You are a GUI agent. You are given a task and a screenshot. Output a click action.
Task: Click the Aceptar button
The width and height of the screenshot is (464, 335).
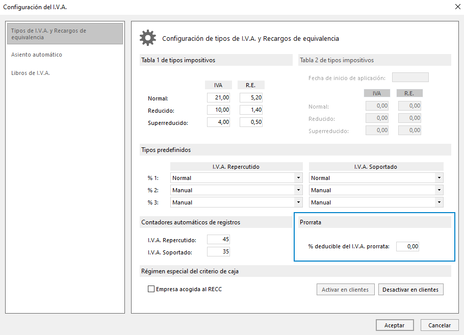tap(395, 325)
